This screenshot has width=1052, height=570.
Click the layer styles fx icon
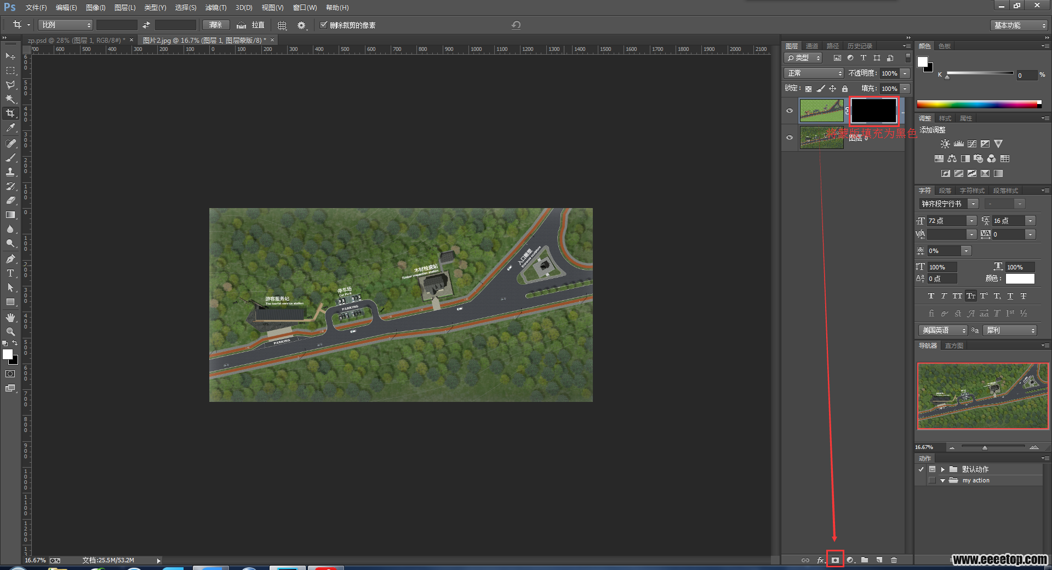(x=820, y=560)
